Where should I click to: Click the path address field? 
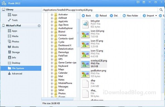100,10
